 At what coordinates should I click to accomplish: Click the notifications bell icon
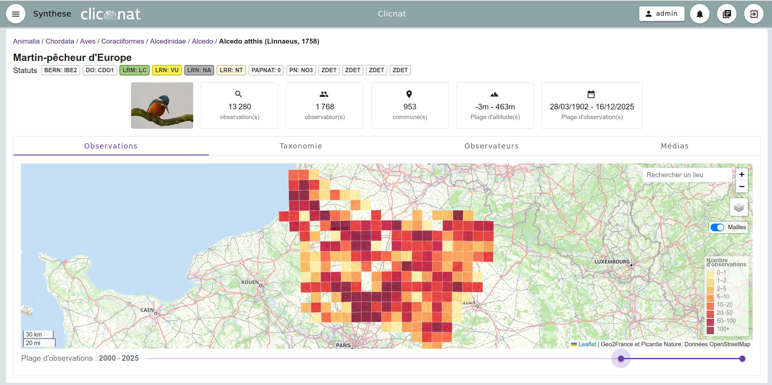pos(700,14)
